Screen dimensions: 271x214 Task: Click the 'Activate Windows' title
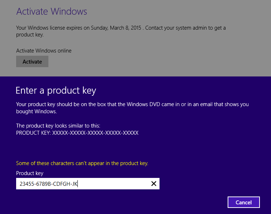coord(52,11)
